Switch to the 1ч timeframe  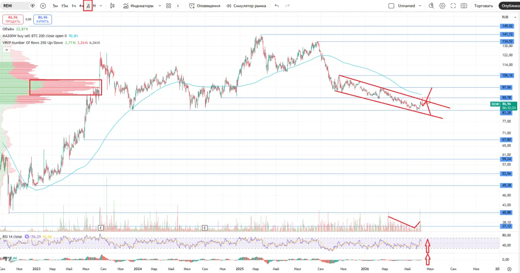click(74, 6)
